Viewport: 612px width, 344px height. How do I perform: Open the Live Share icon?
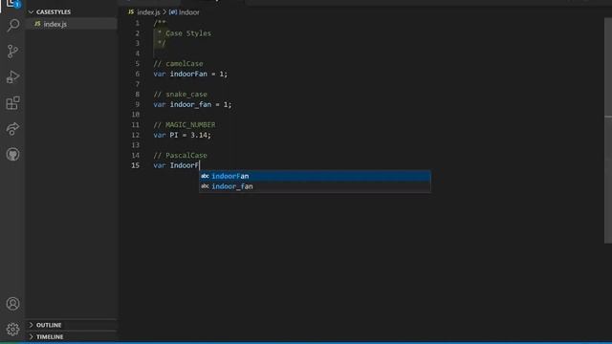[12, 129]
